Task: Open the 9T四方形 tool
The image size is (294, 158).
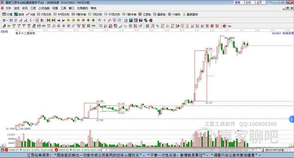Action: tap(112, 14)
